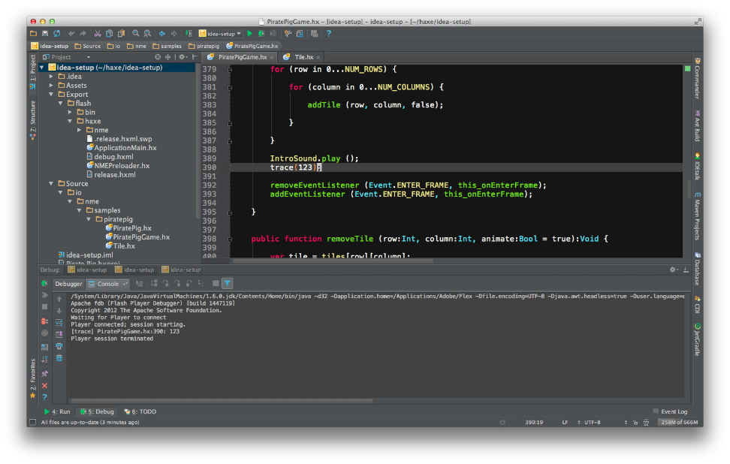This screenshot has width=730, height=464.
Task: Collapse the Export folder in the project tree
Action: [52, 94]
